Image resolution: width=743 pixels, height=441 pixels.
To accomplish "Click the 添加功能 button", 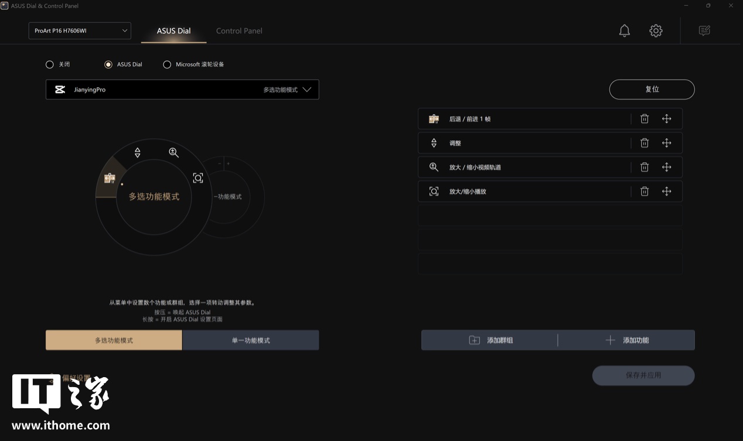I will point(626,340).
